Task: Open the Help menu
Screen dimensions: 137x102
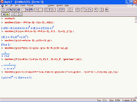Action: coord(67,5)
